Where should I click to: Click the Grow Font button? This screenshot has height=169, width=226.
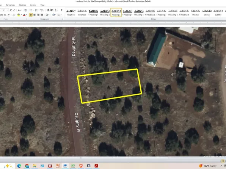click(x=11, y=10)
